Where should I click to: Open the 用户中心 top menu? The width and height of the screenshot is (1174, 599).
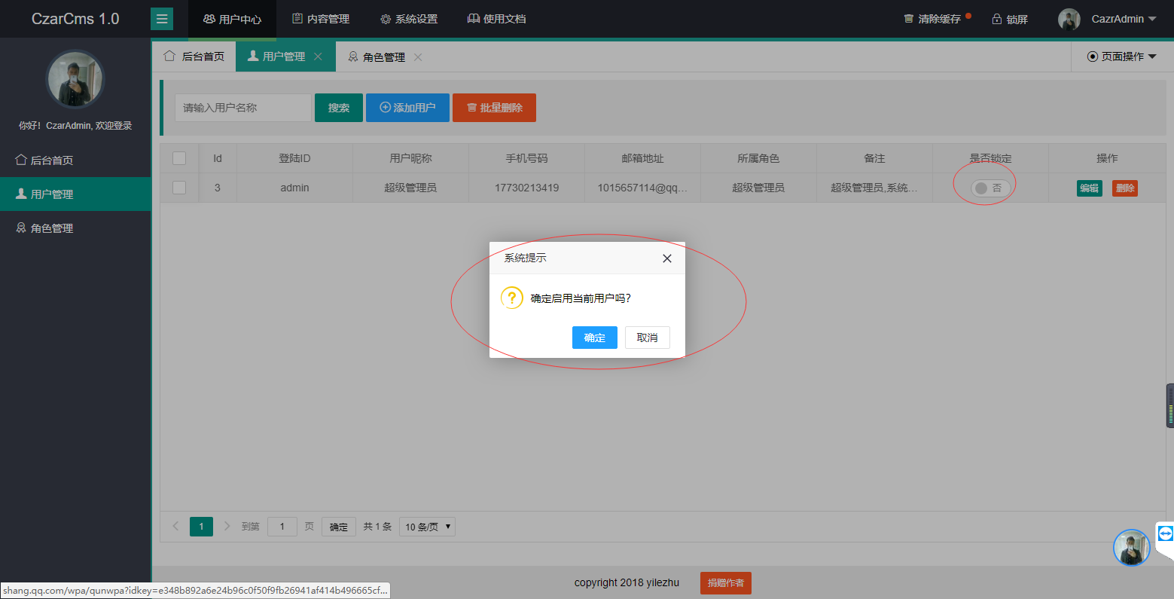(x=232, y=19)
